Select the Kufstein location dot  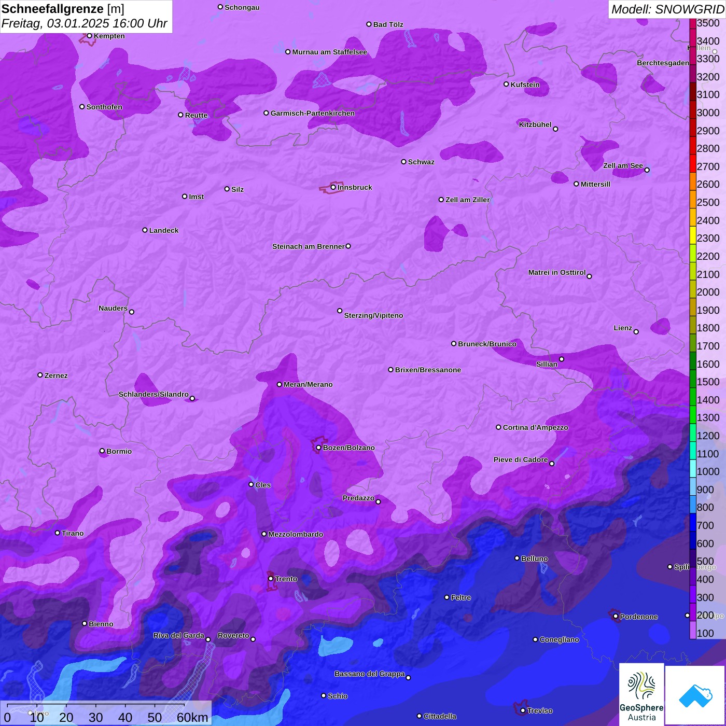506,84
